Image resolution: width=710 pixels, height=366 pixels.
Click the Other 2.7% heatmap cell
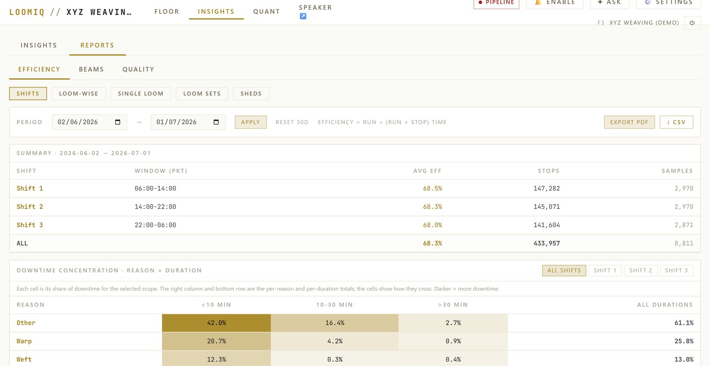[x=453, y=323]
